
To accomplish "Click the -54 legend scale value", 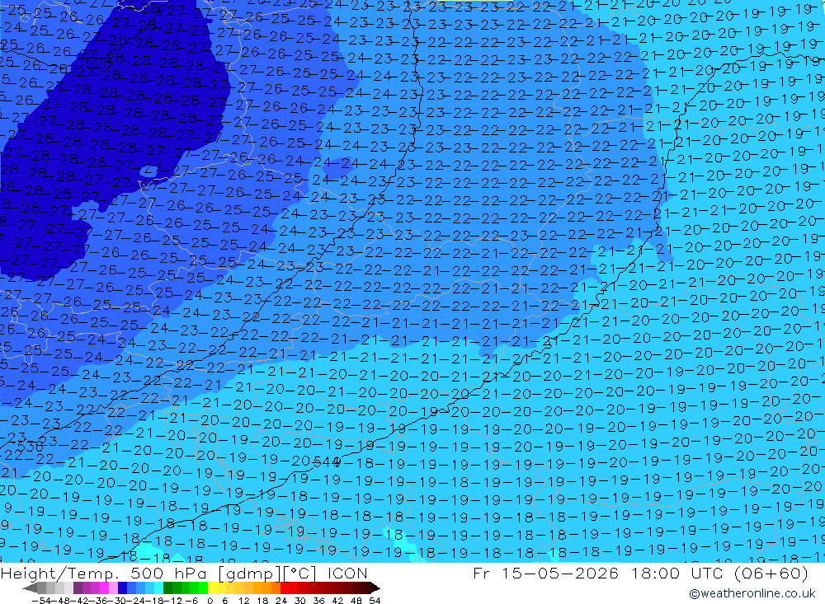I will pos(41,601).
